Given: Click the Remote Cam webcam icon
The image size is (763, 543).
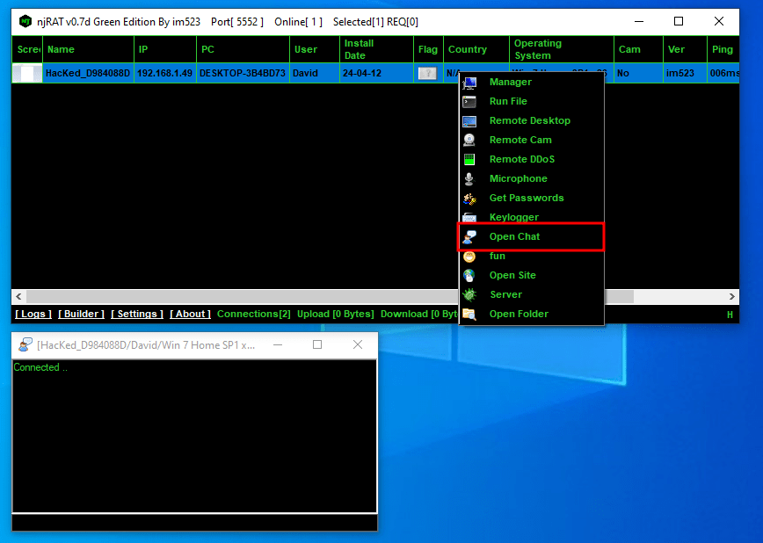Looking at the screenshot, I should coord(469,140).
